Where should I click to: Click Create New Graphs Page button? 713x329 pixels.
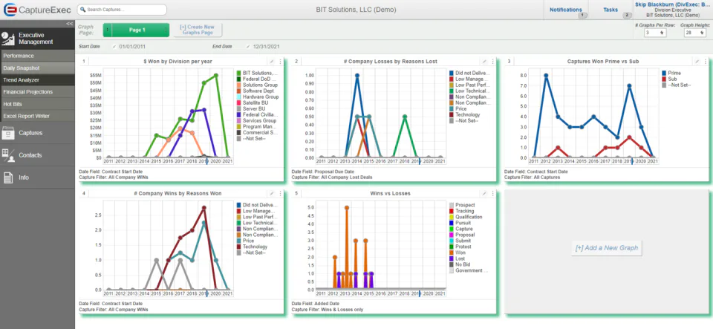point(197,30)
